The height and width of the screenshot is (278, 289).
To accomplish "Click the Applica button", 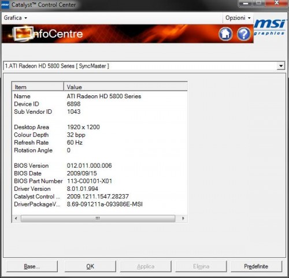I will [x=146, y=266].
